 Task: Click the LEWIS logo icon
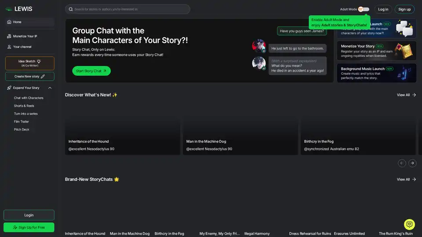point(9,9)
